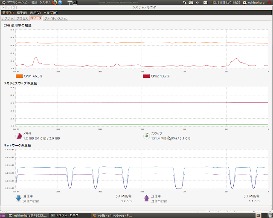Open the アプリケーション menu
273x218 pixels.
[x=17, y=3]
